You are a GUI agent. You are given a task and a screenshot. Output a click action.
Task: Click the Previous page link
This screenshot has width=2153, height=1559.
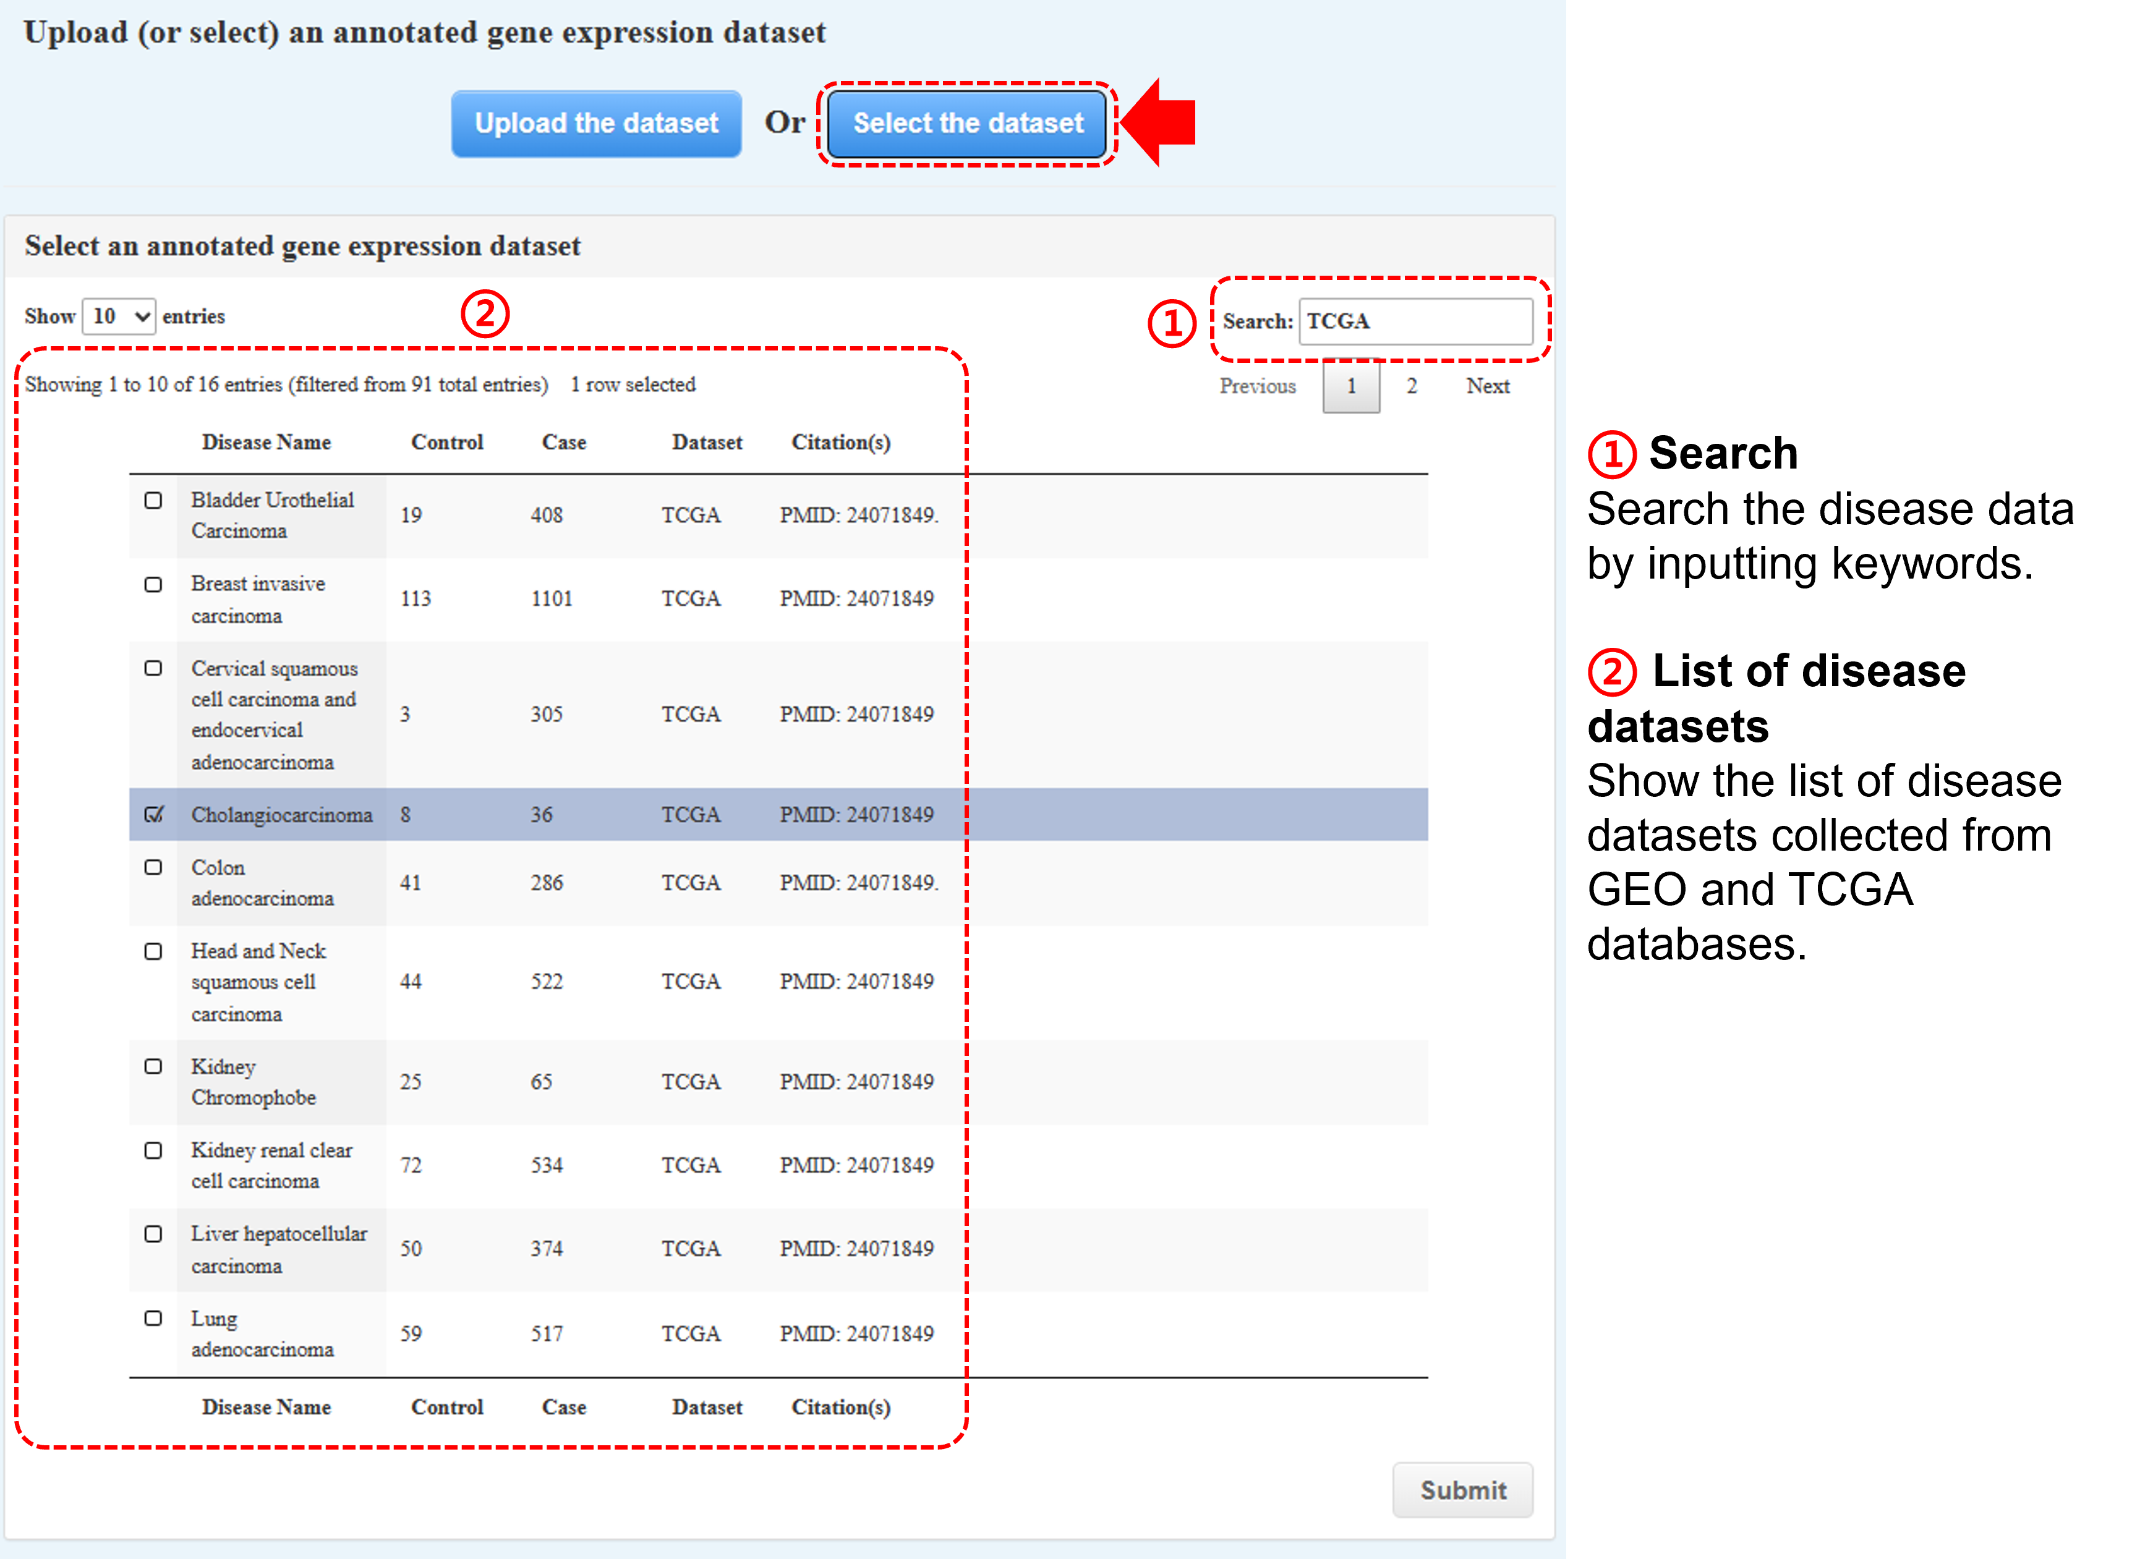point(1257,386)
